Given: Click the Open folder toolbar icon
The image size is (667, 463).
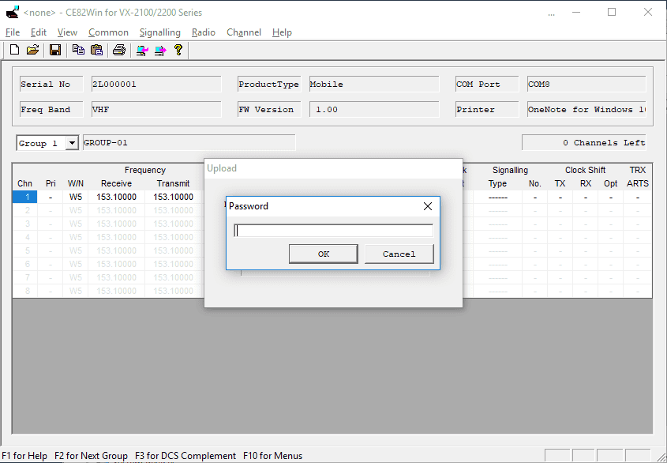Looking at the screenshot, I should click(32, 50).
